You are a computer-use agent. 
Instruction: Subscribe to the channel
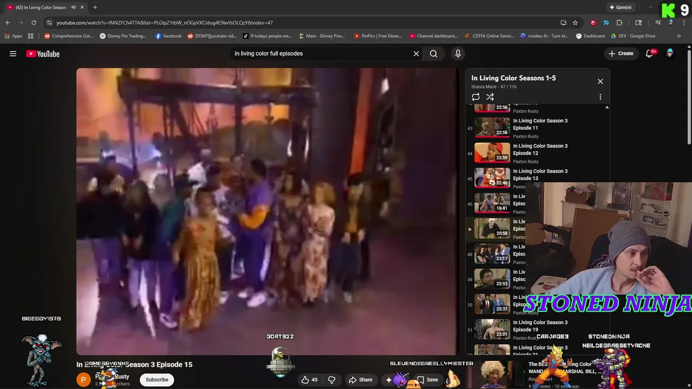[157, 380]
